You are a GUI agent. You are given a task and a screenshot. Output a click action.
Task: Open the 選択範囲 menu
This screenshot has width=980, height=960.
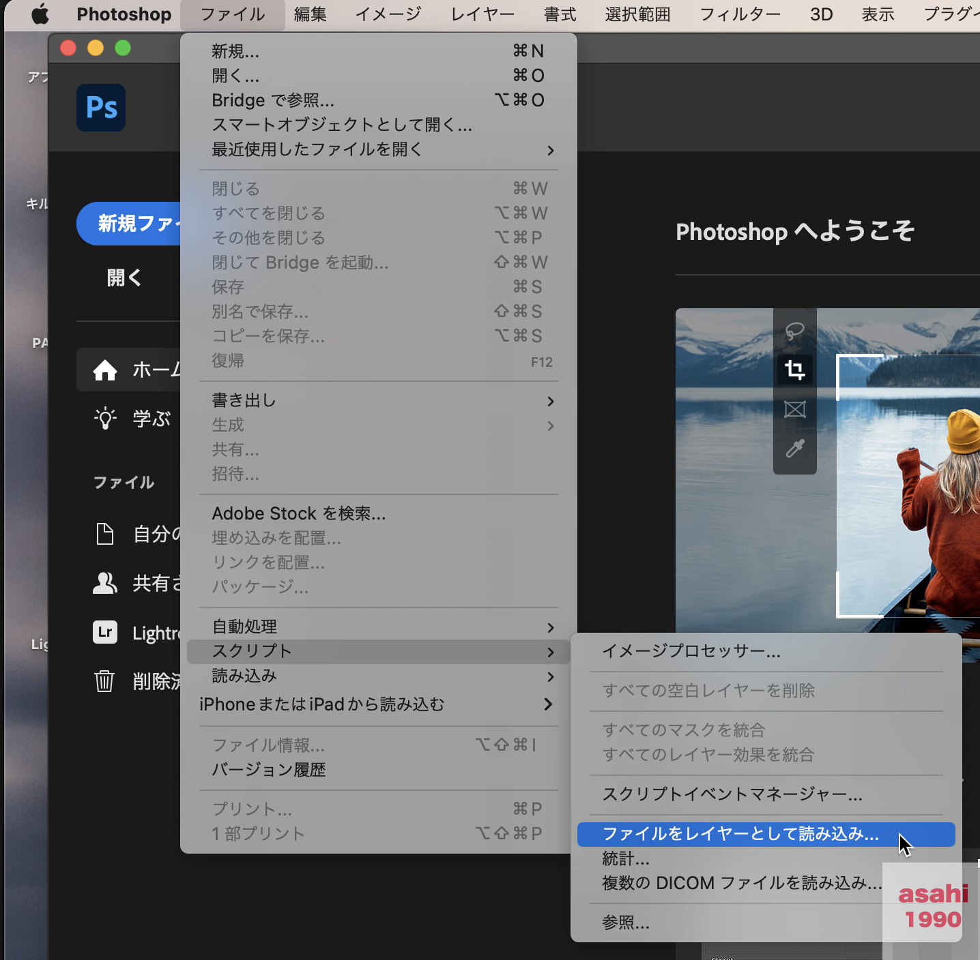click(637, 14)
